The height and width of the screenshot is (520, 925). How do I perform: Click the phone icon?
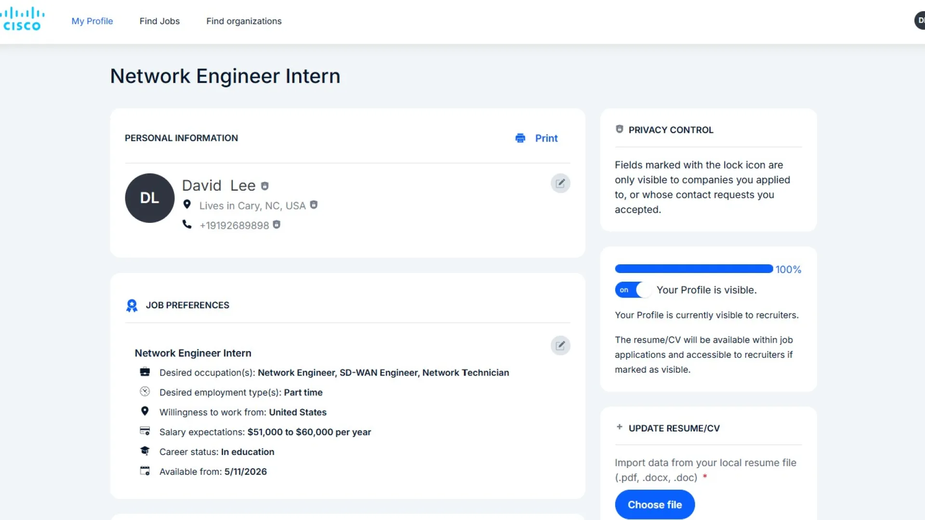[x=187, y=224]
